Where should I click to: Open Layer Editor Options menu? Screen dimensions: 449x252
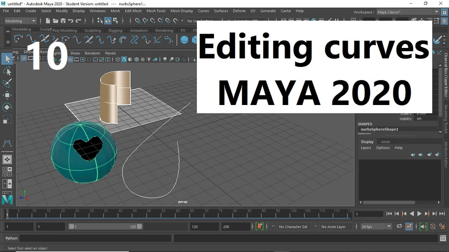coord(383,148)
